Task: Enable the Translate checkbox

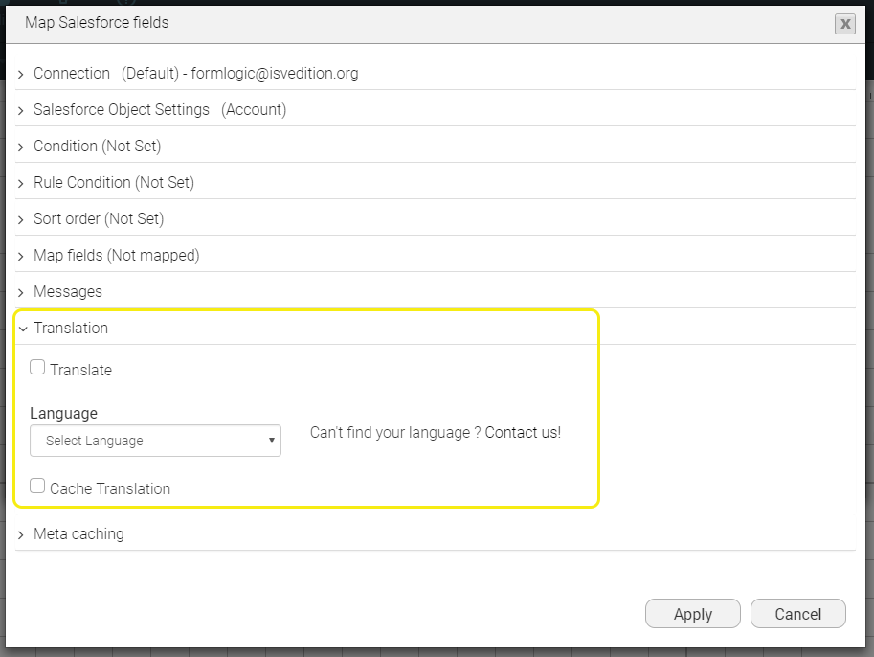Action: pos(36,366)
